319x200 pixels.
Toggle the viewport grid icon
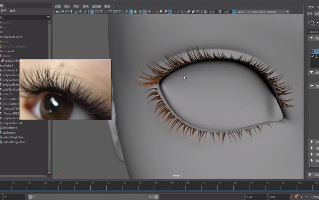[92, 12]
